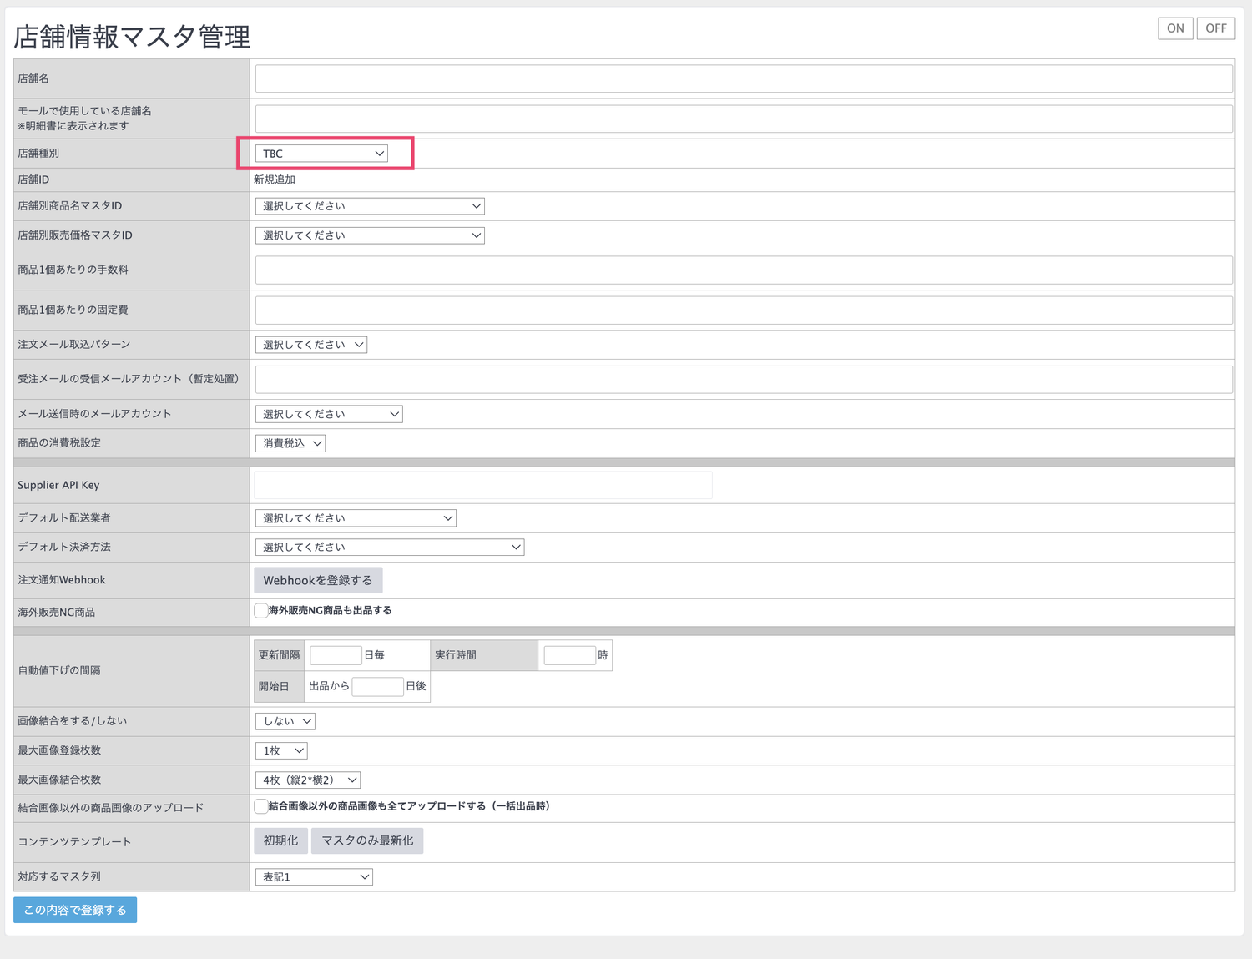Click the 初期化 template button
1252x959 pixels.
tap(280, 840)
